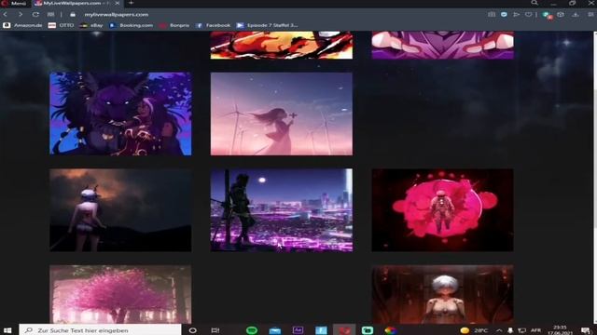
Task: Open the pink girl with windmills wallpaper
Action: [x=282, y=114]
